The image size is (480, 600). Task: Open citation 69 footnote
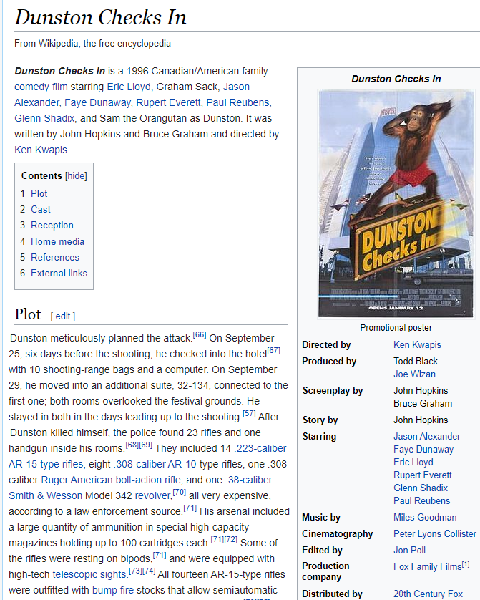pos(146,445)
